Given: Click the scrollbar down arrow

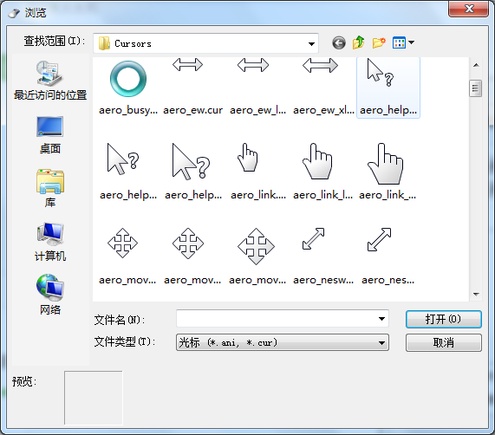Looking at the screenshot, I should (476, 295).
